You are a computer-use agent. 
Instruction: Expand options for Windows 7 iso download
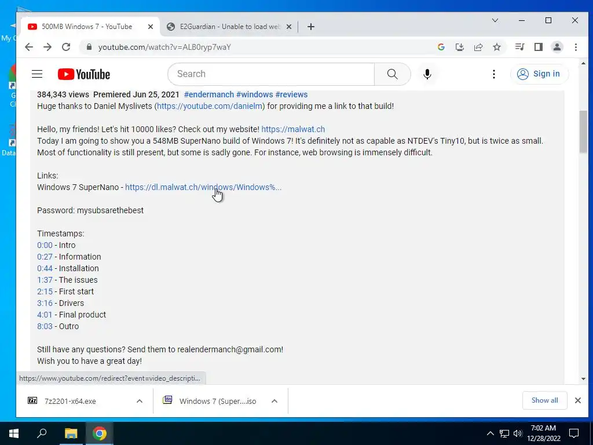tap(274, 401)
